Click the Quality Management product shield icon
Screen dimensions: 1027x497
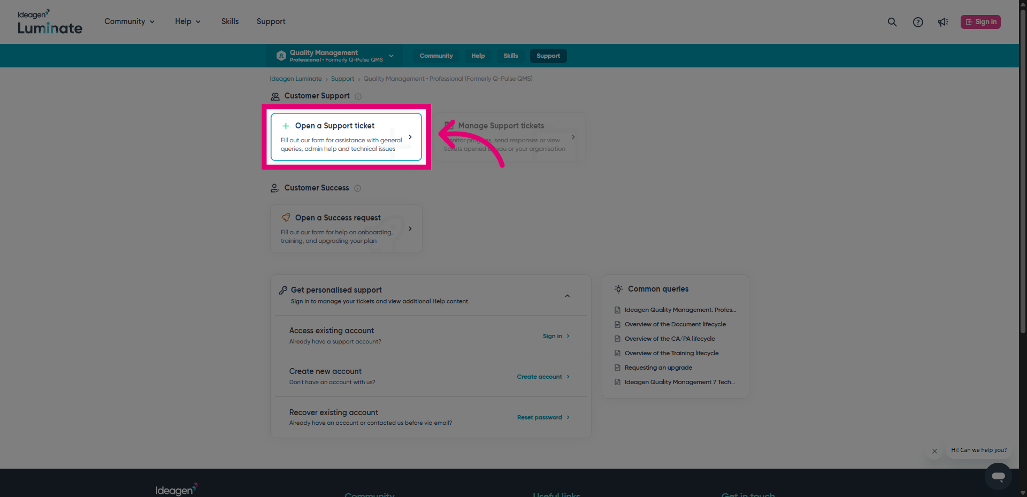tap(281, 56)
